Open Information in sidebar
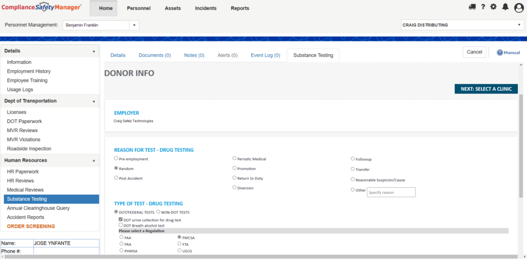This screenshot has width=527, height=259. [19, 62]
